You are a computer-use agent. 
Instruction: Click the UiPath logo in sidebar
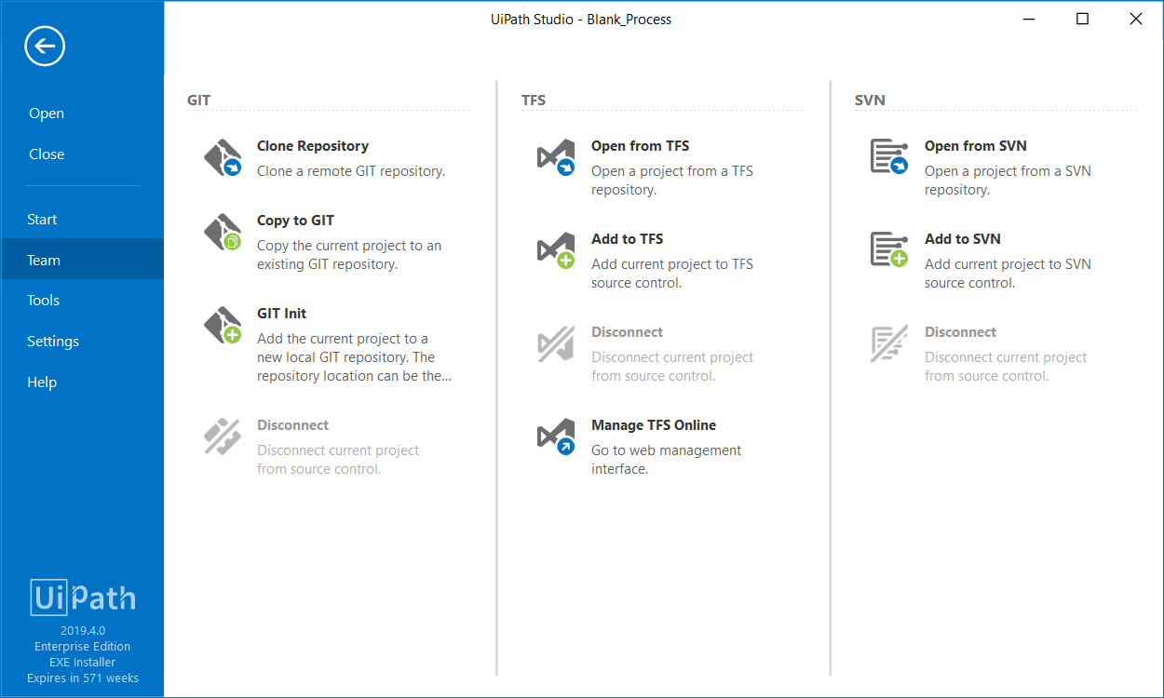click(83, 597)
